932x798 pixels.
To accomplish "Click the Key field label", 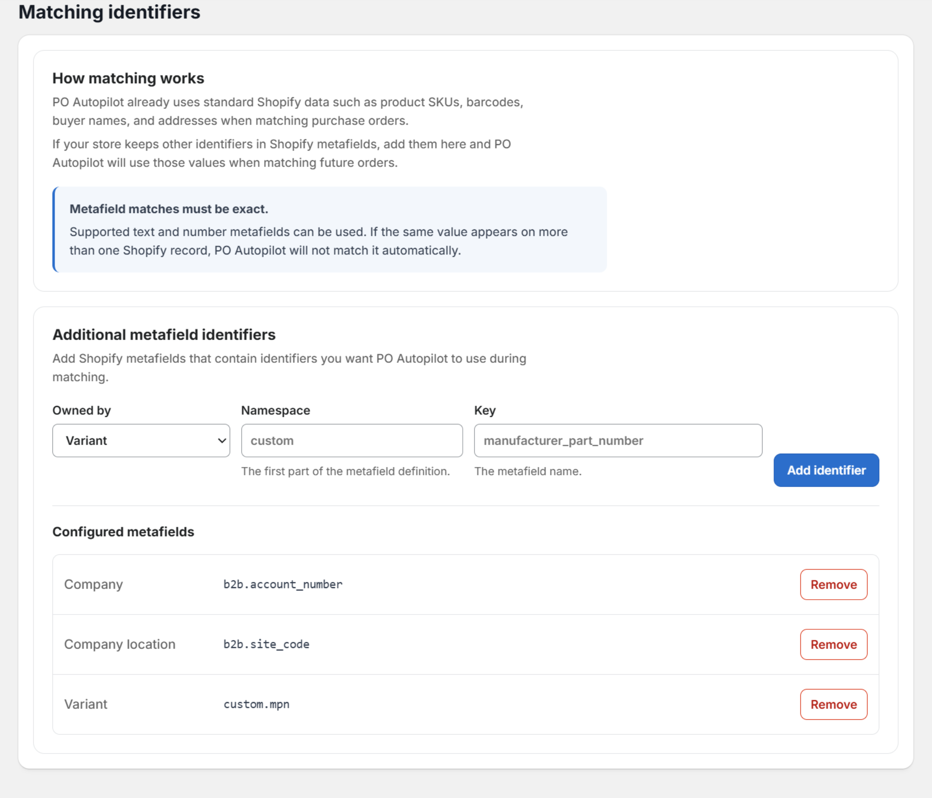I will pos(485,410).
